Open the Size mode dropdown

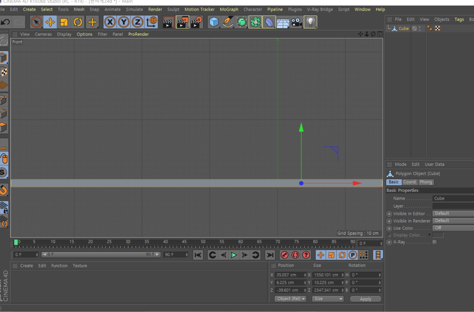tap(328, 299)
